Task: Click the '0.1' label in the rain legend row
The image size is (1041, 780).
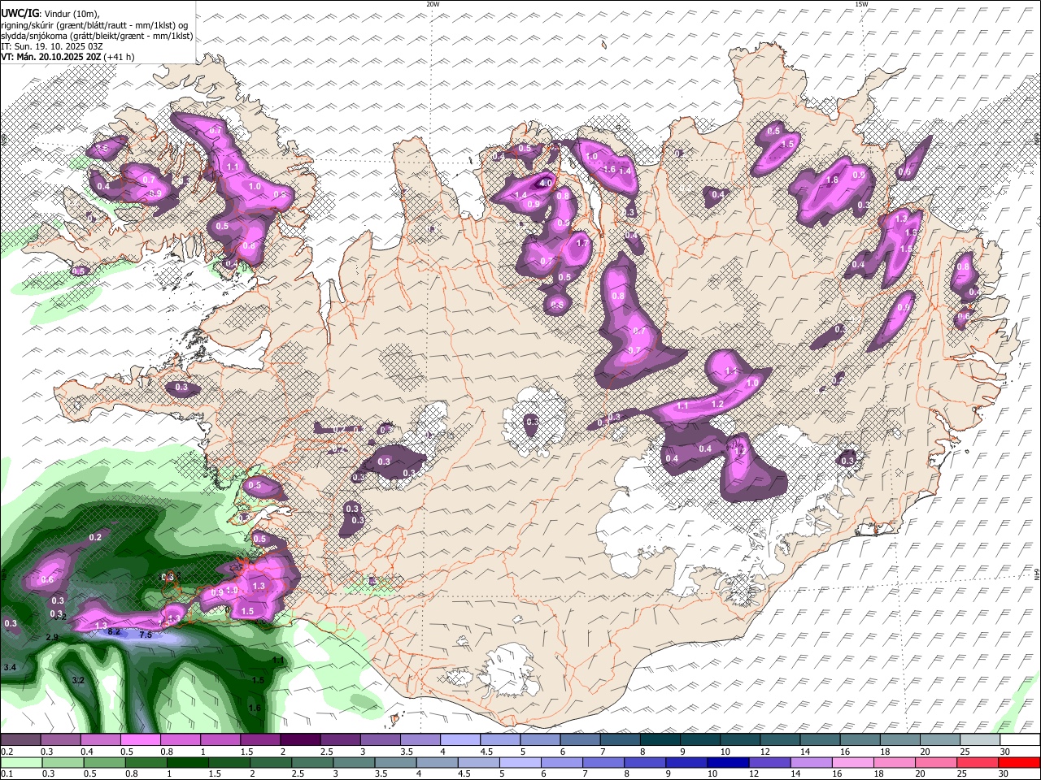Action: 6,774
